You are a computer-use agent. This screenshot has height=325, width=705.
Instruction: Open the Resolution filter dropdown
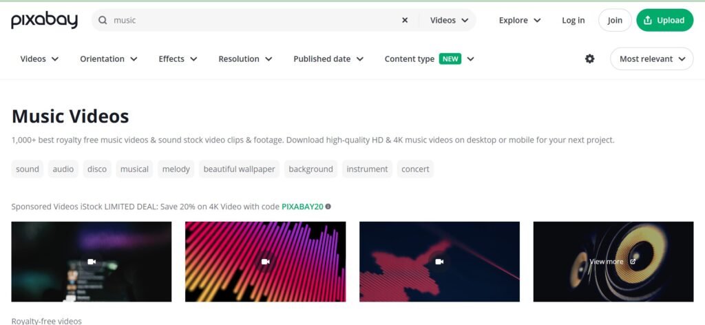point(246,59)
